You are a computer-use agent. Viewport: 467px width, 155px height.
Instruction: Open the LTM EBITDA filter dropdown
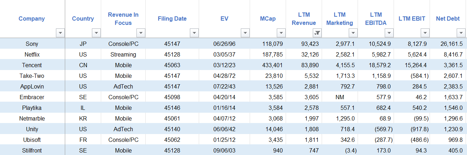389,33
